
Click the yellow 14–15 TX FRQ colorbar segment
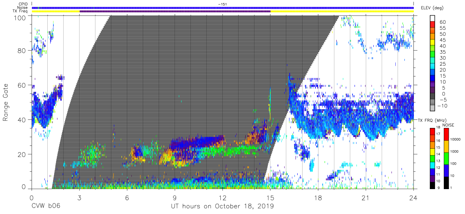pyautogui.click(x=433, y=152)
